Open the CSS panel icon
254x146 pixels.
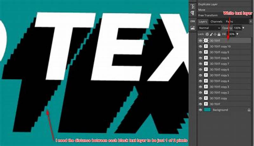193,21
